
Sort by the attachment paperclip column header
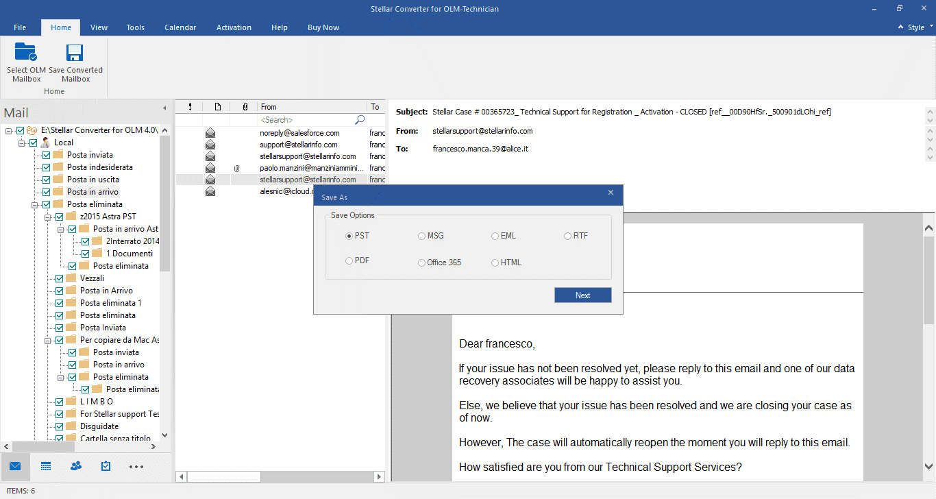(245, 107)
